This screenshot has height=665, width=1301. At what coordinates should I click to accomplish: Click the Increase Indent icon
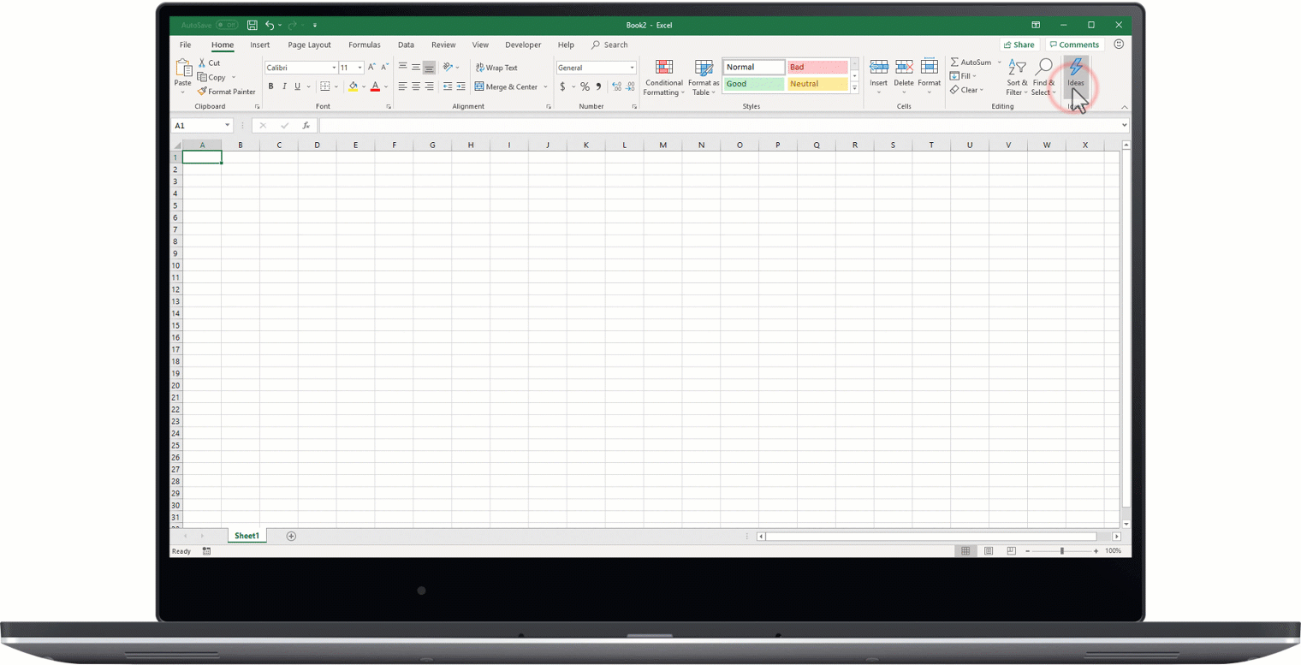point(461,86)
